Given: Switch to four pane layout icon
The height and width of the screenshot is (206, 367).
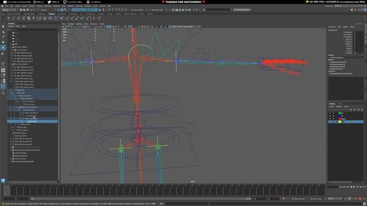Looking at the screenshot, I should [x=3, y=75].
